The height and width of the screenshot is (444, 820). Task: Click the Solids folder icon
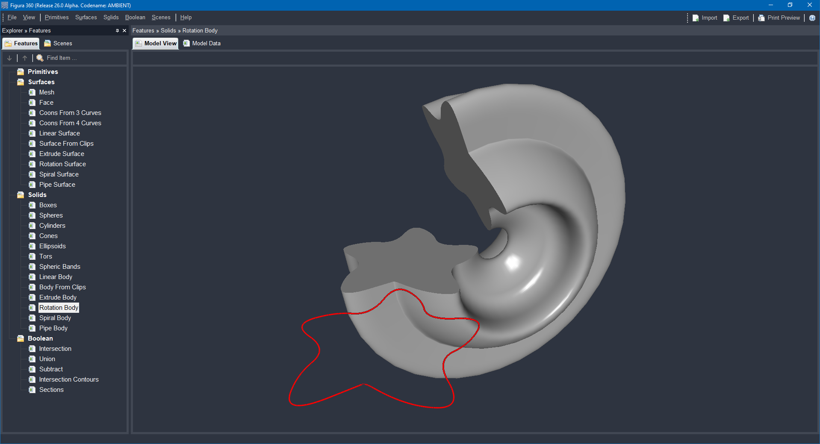click(21, 195)
